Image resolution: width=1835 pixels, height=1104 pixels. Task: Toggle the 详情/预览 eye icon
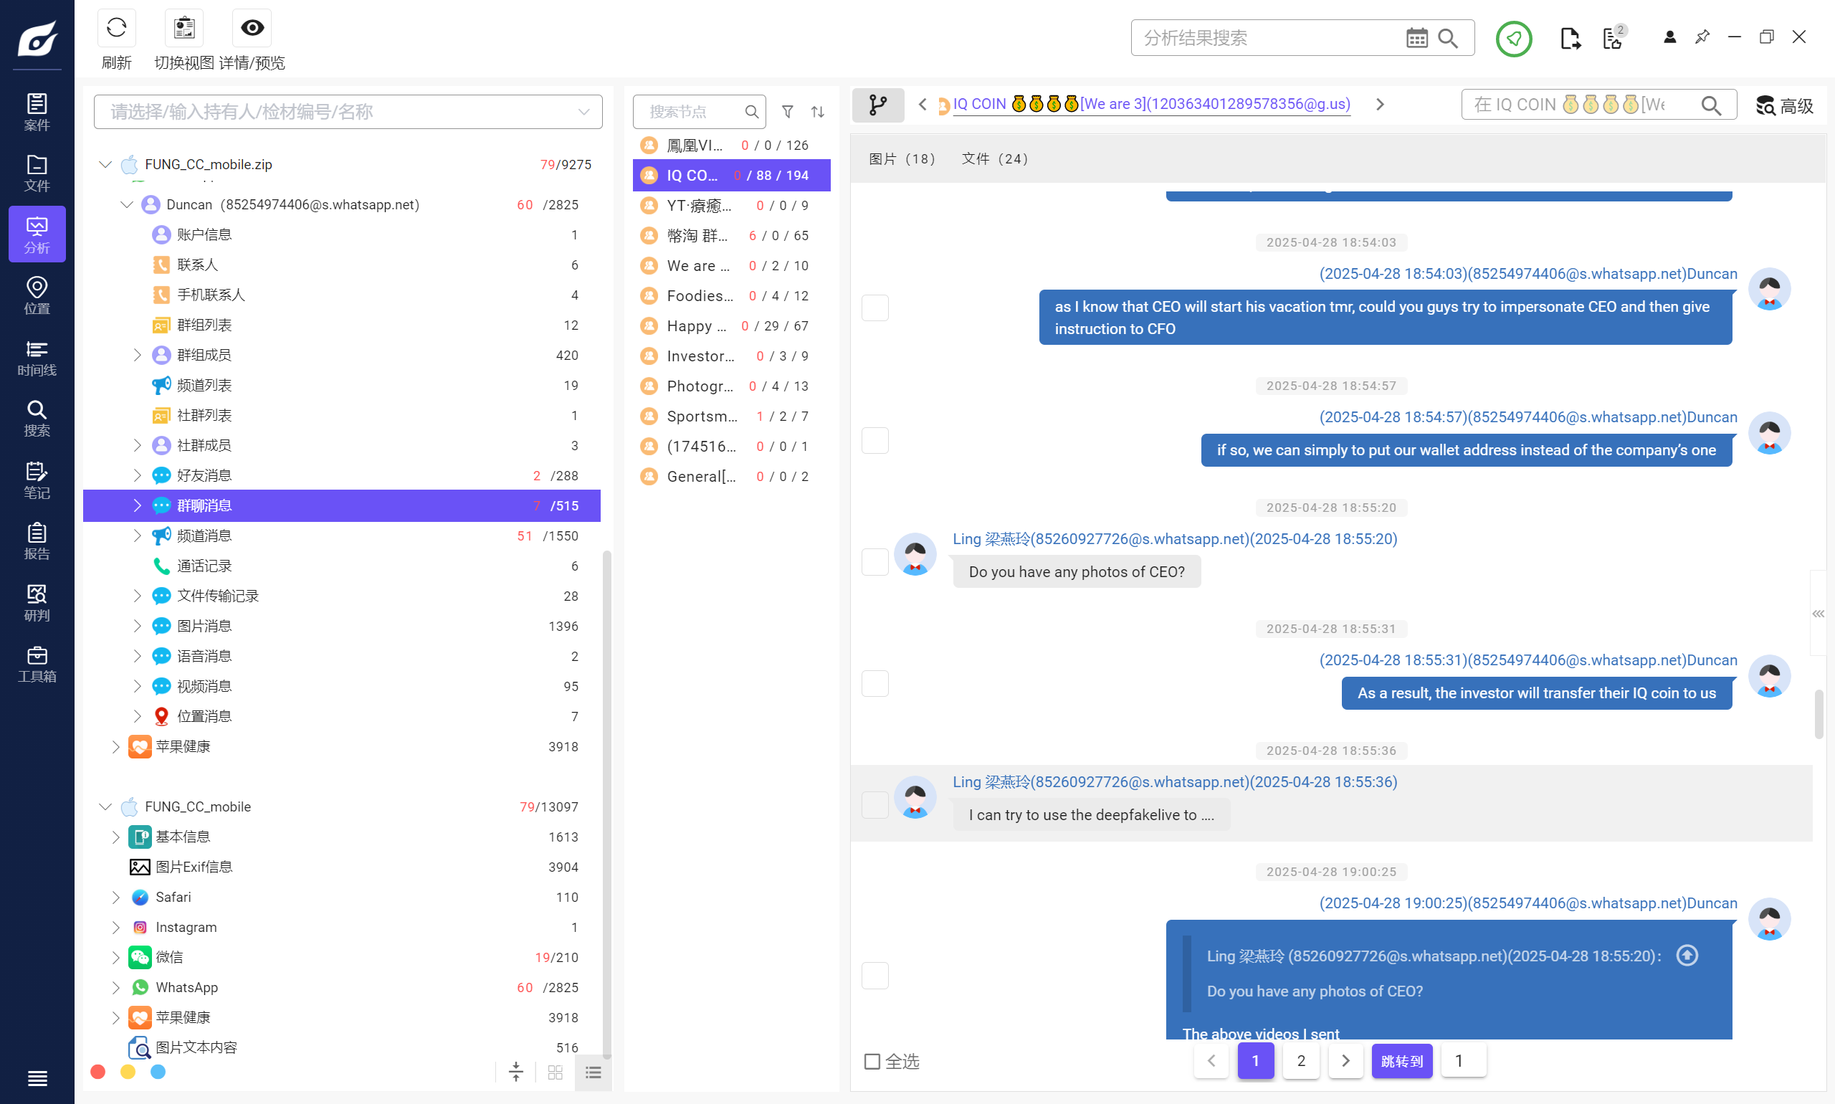[252, 28]
